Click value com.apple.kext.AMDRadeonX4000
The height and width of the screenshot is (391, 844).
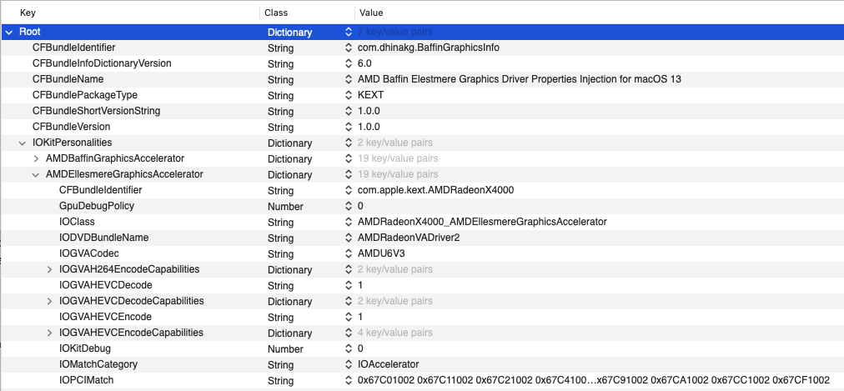point(435,190)
